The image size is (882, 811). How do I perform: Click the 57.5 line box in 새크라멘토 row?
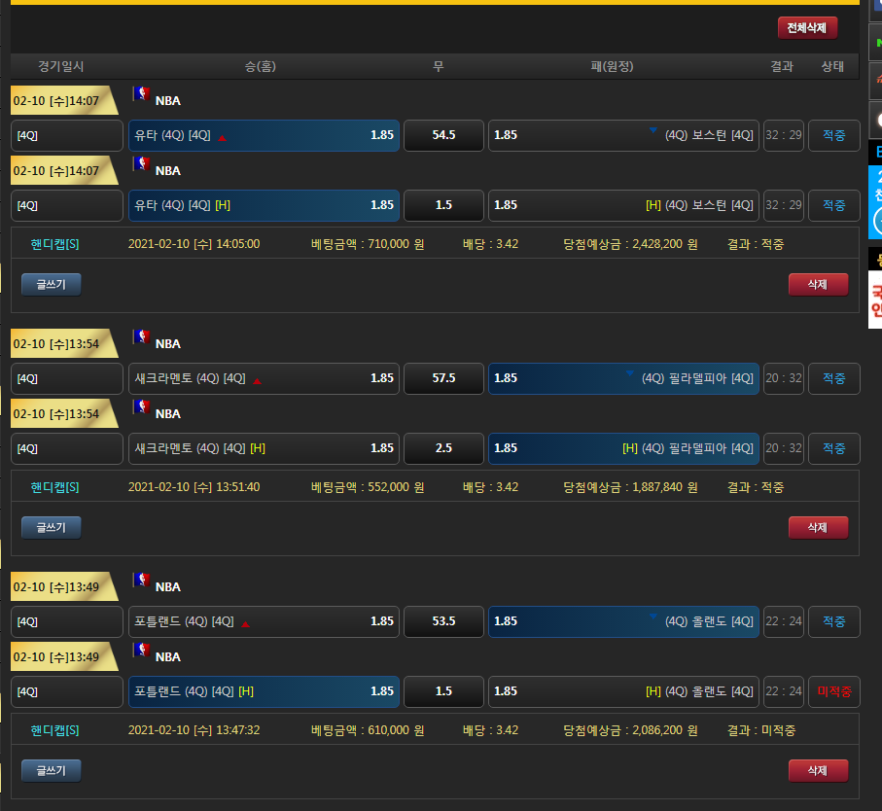443,378
